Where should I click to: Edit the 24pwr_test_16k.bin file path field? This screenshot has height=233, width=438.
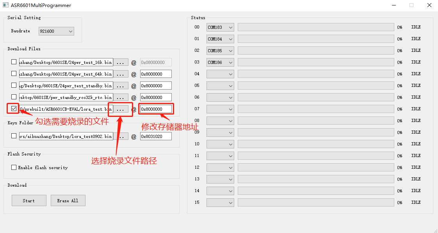pyautogui.click(x=66, y=62)
